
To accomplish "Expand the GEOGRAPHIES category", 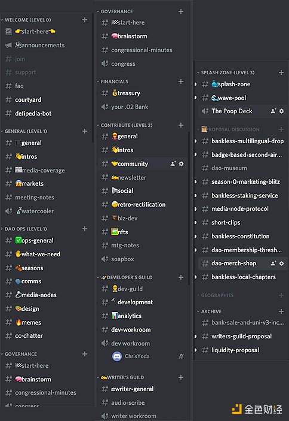I will [x=216, y=295].
